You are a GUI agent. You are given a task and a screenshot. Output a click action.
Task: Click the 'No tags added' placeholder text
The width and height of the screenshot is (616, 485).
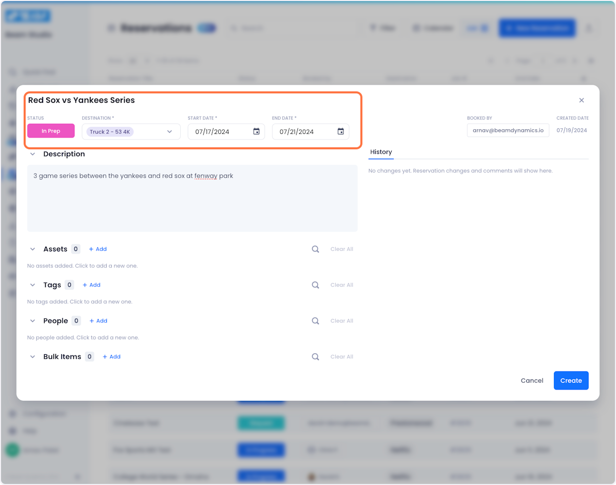[x=80, y=302]
